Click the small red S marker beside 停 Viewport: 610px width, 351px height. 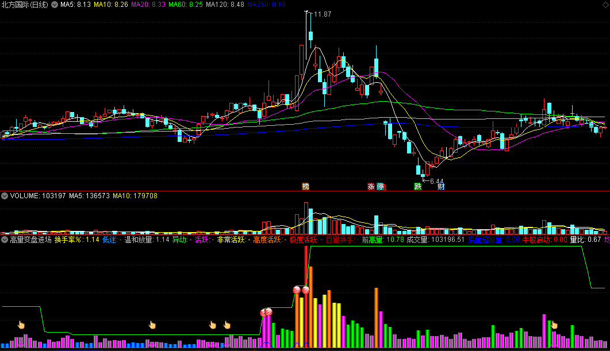click(385, 188)
